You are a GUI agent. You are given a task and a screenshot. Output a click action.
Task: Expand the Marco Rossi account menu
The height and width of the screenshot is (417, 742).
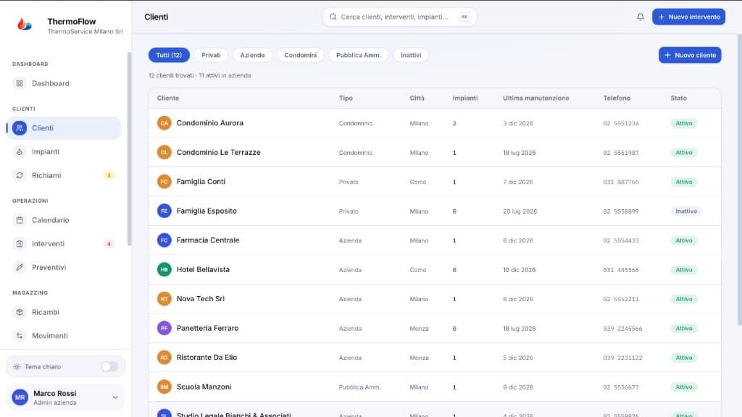pyautogui.click(x=115, y=397)
